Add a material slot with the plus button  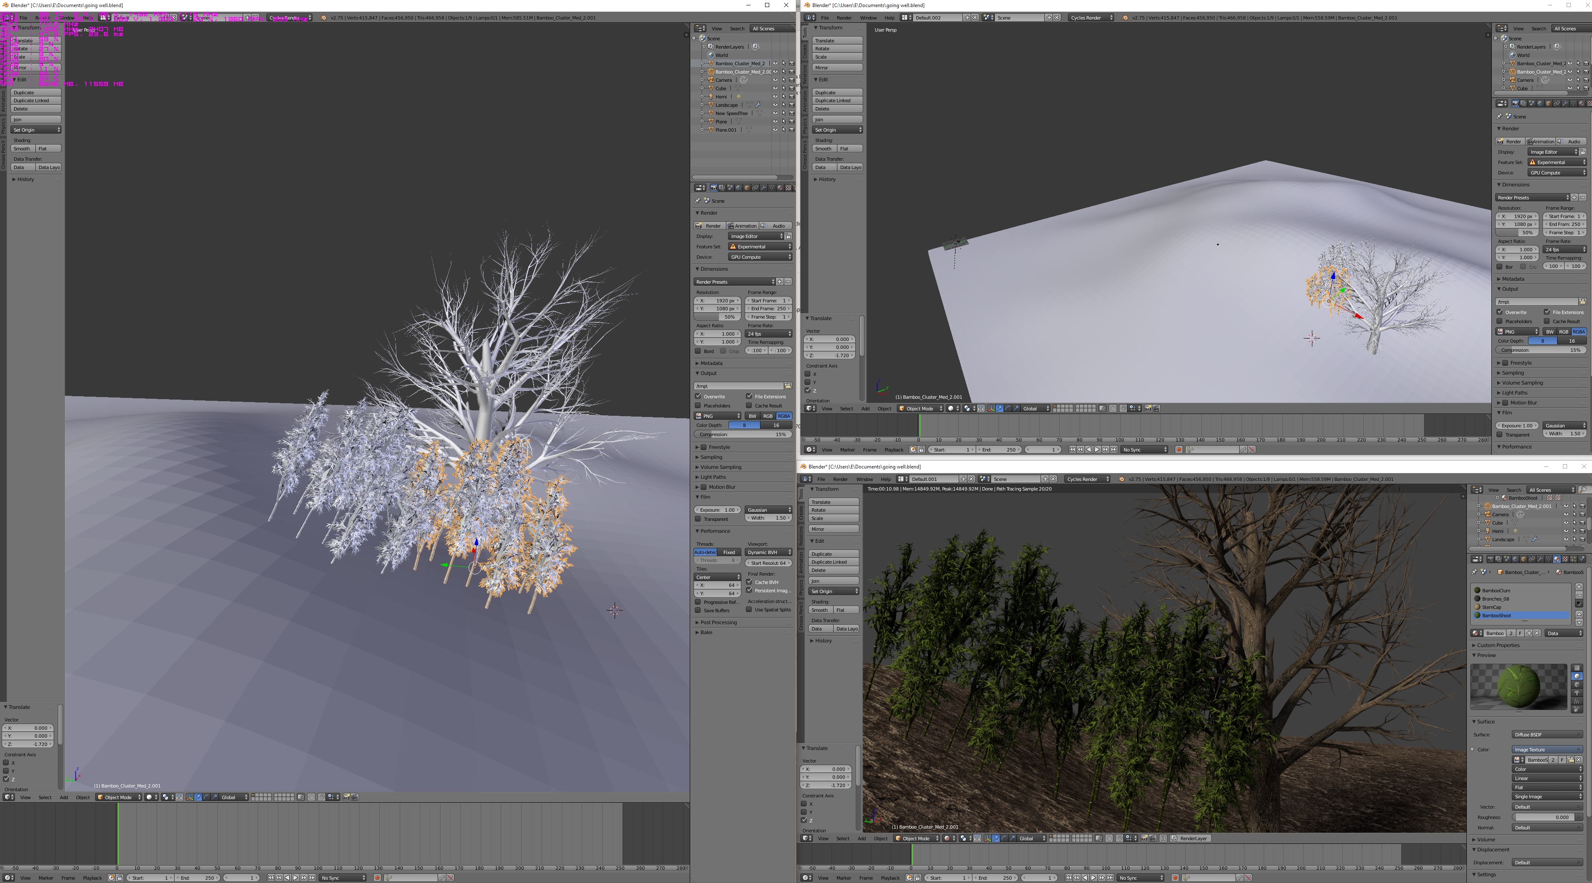1579,587
